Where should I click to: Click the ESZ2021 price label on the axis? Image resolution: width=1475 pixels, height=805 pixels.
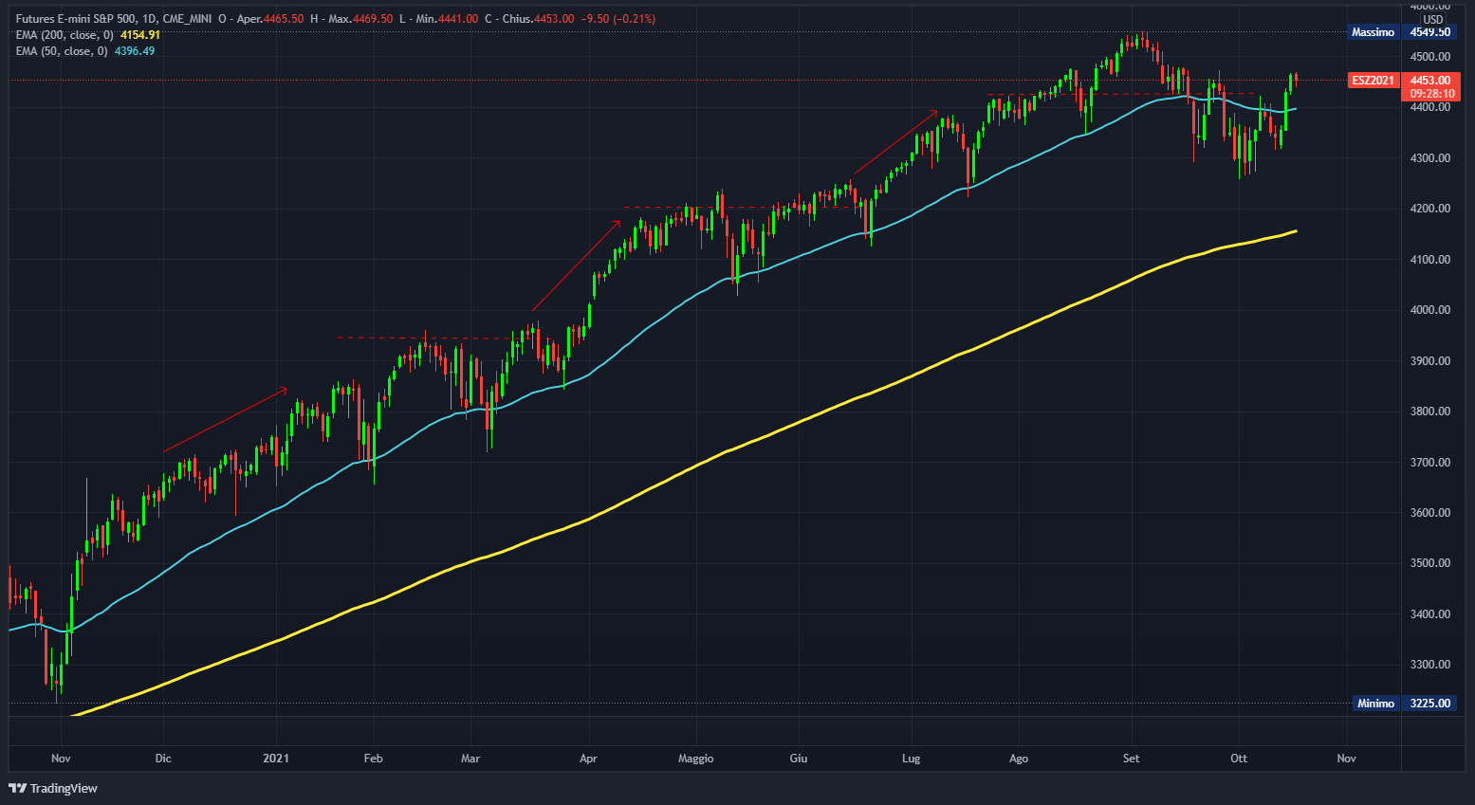pyautogui.click(x=1374, y=81)
